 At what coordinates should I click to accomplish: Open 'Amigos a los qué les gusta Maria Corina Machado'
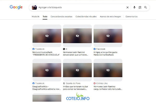pyautogui.click(x=105, y=54)
